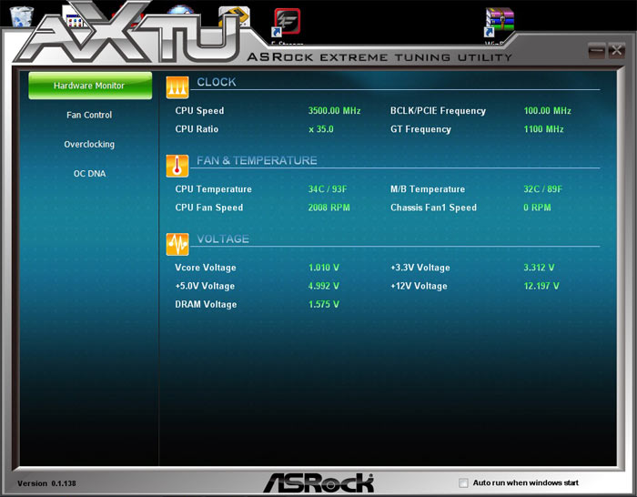This screenshot has width=637, height=497.
Task: Click the CPU Temperature 34C / 93F value
Action: [328, 189]
